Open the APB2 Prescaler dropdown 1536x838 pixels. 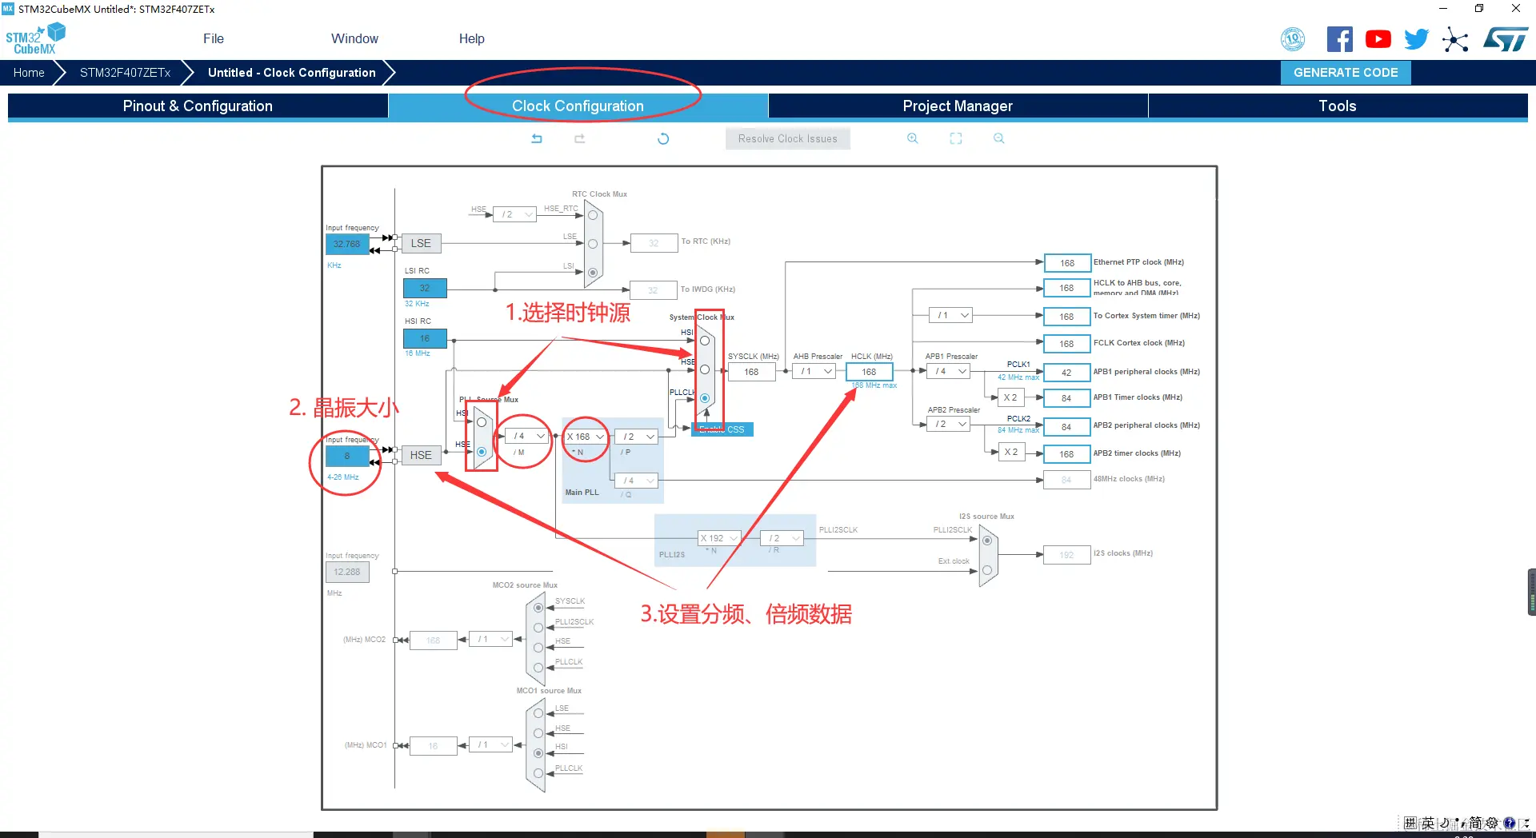pyautogui.click(x=950, y=425)
